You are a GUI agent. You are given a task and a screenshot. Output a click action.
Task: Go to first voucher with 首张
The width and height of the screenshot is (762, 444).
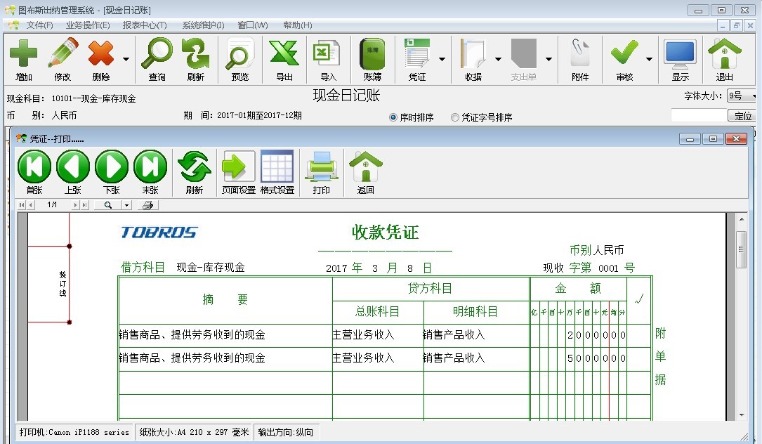click(x=34, y=166)
